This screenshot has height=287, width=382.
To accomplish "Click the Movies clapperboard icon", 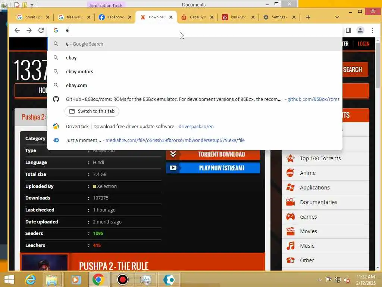I will 290,231.
